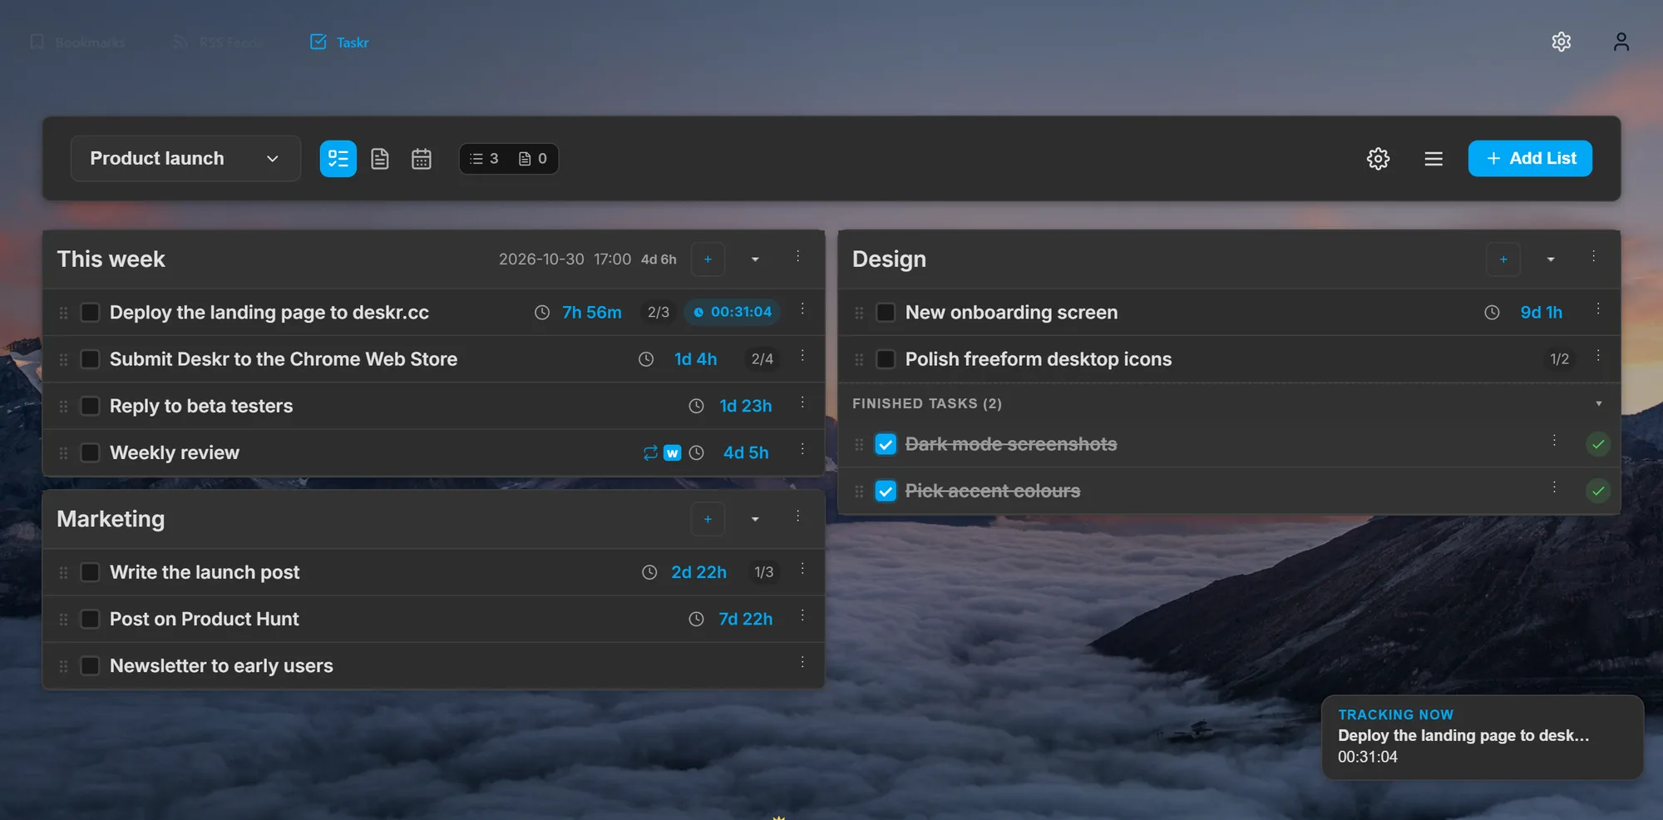The image size is (1663, 820).
Task: Click the Add List button
Action: 1530,158
